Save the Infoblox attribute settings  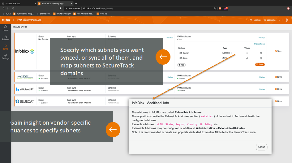[259, 64]
